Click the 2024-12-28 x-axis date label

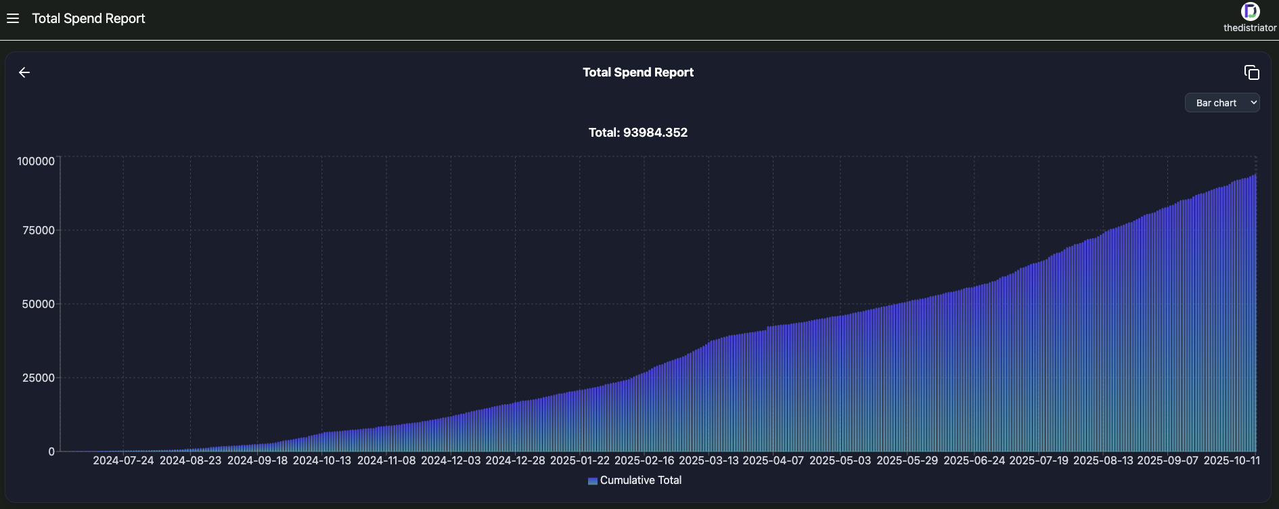[x=515, y=460]
